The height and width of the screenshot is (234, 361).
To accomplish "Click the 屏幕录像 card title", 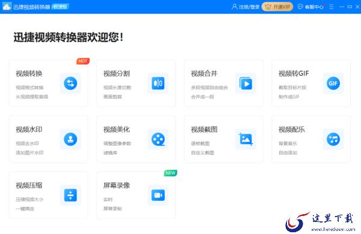I will pos(117,185).
